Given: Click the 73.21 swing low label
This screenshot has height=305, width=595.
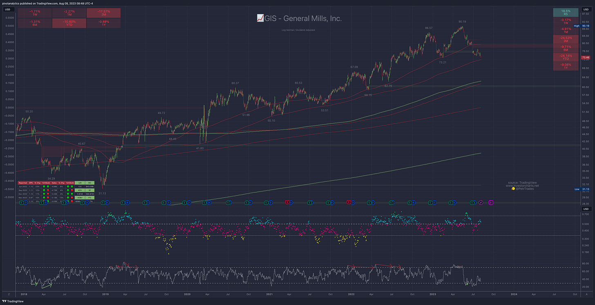Looking at the screenshot, I should (443, 63).
